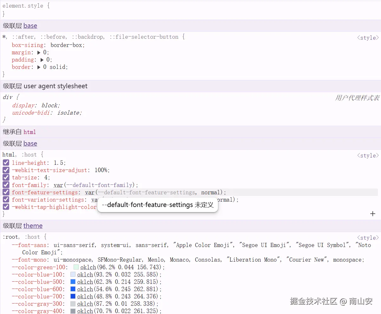Click the --default-font-feature-settings variable reference
Viewport: 381px width, 314px height.
coord(146,192)
